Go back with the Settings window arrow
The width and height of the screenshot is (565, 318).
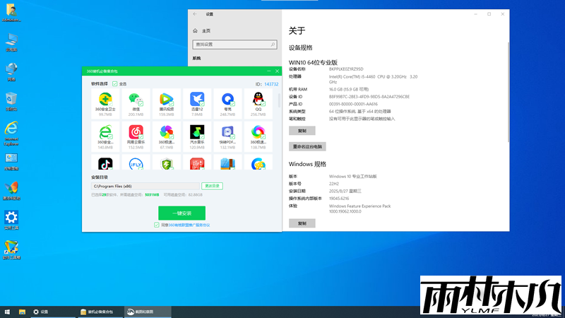(195, 14)
